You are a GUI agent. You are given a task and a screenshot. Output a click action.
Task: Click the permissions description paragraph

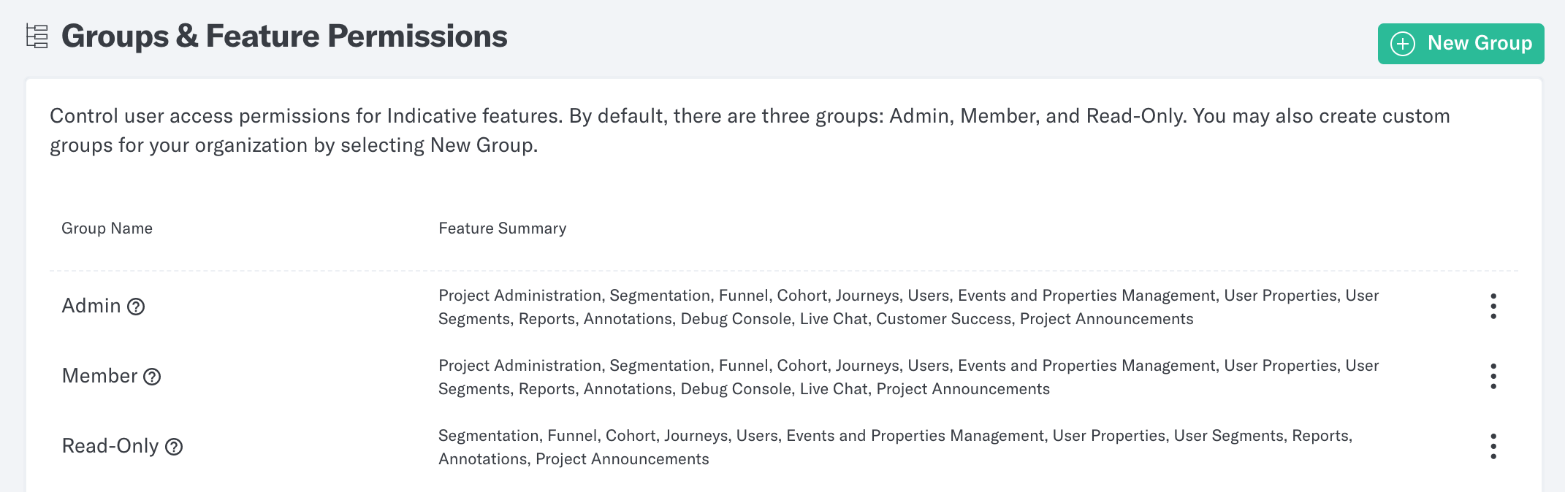point(750,131)
